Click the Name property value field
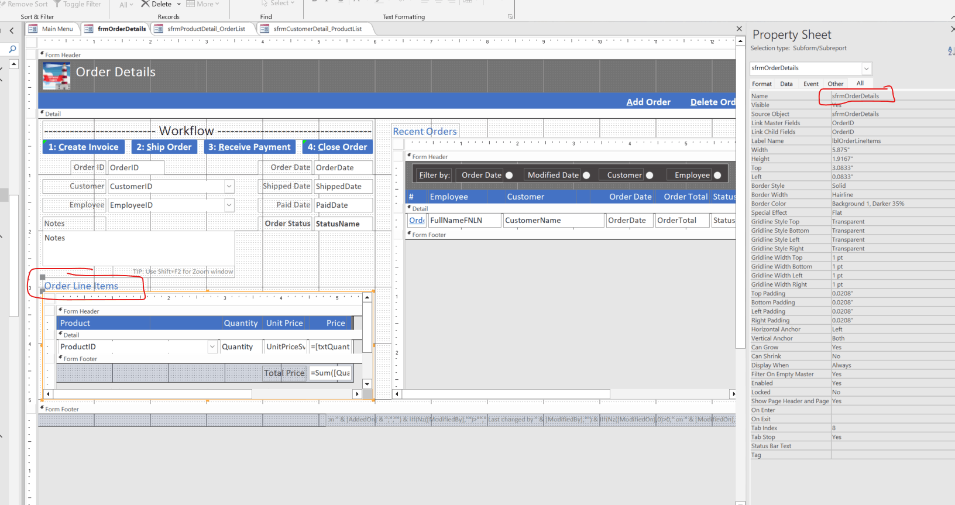This screenshot has width=955, height=505. coord(892,96)
